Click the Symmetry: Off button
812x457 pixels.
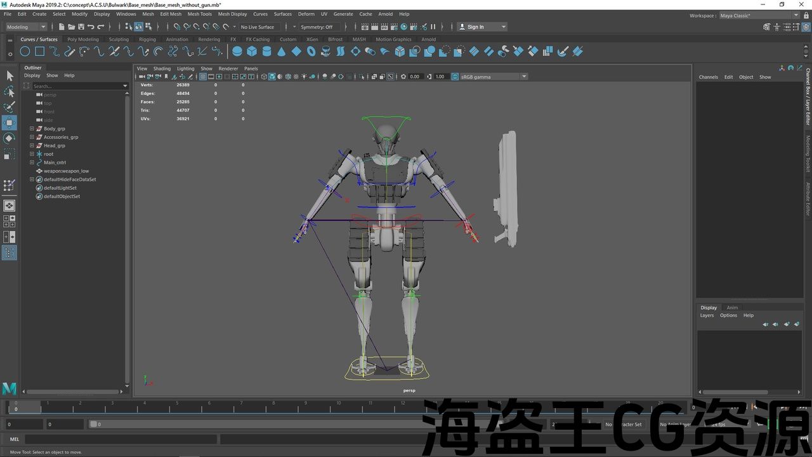tap(317, 27)
